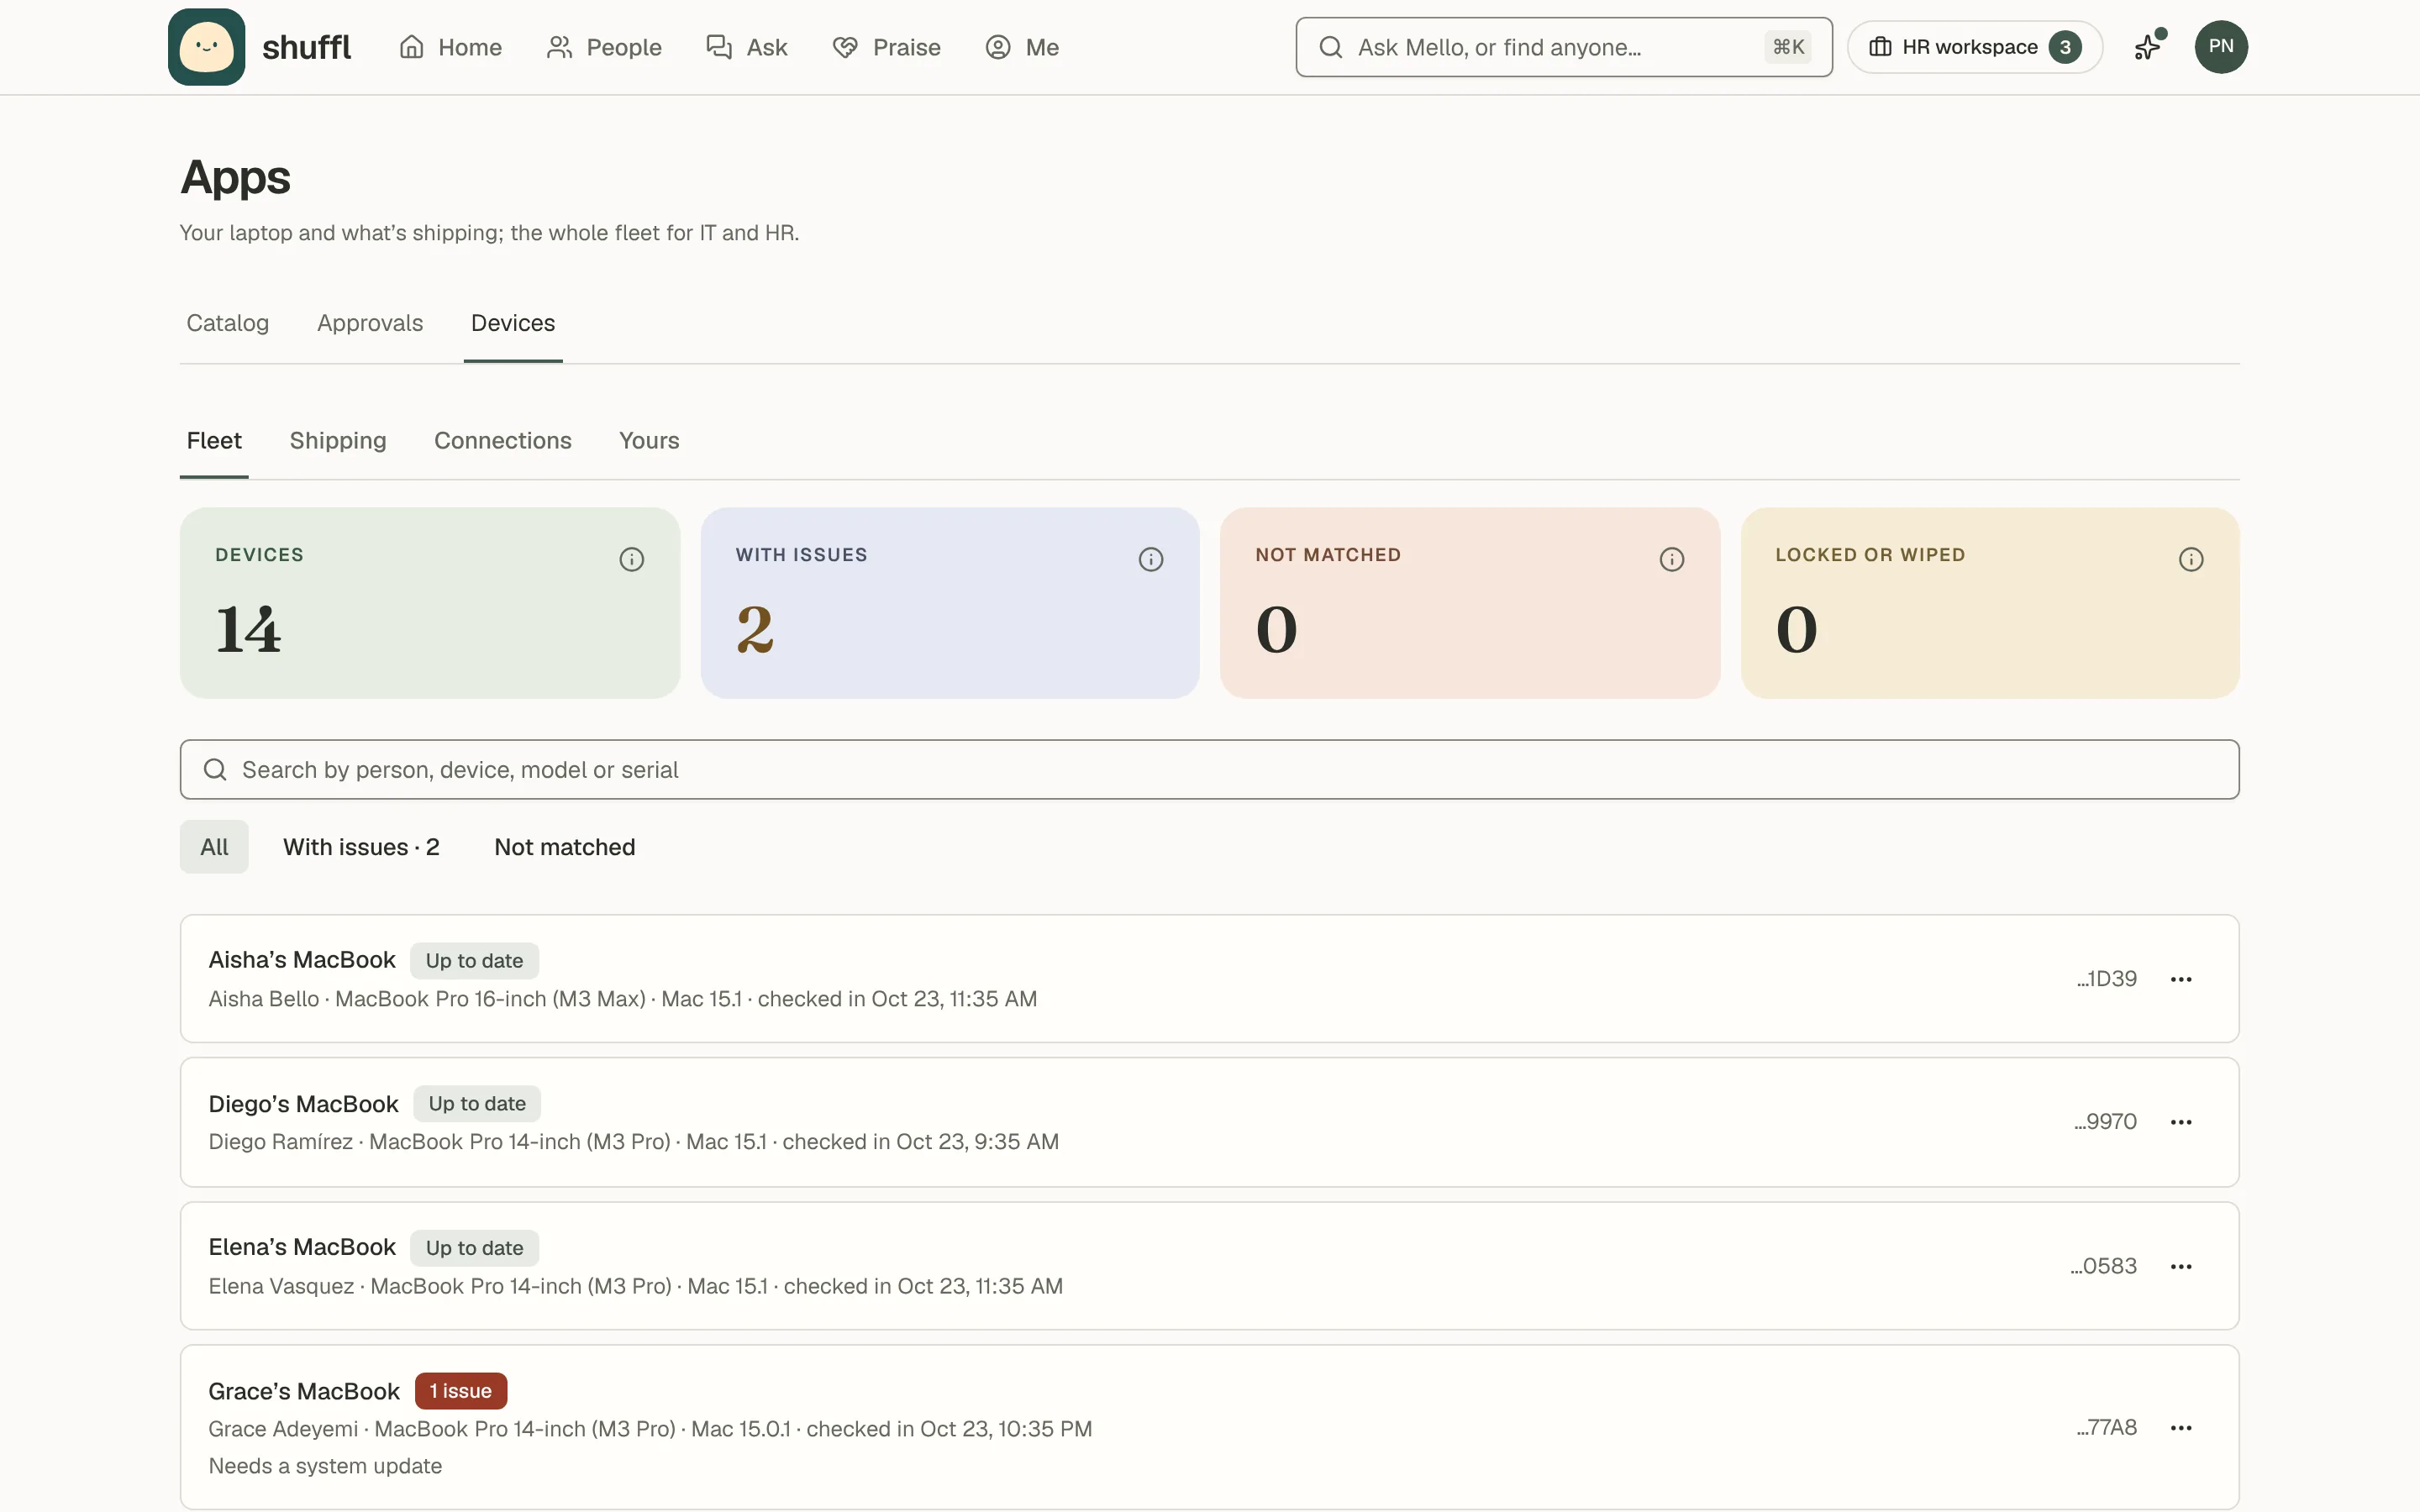Open the PN user avatar menu
Image resolution: width=2420 pixels, height=1512 pixels.
tap(2221, 47)
